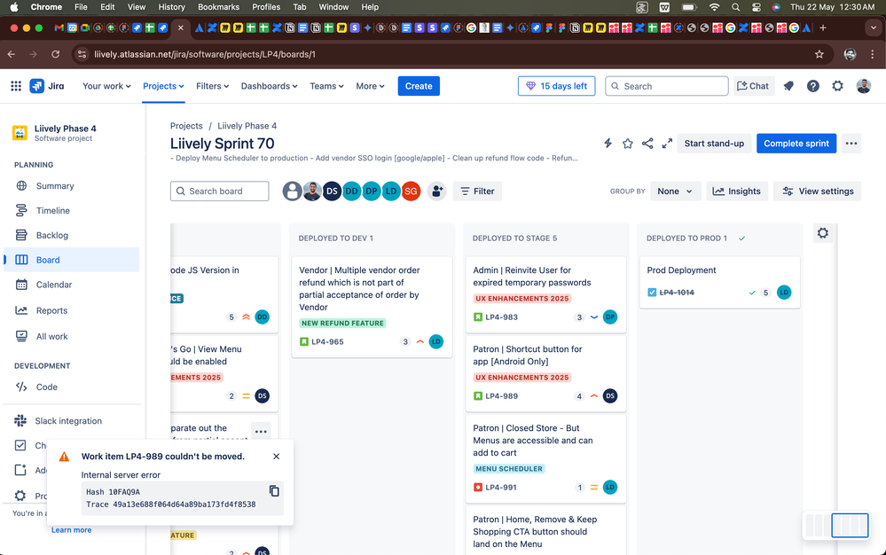
Task: Reload the browser page
Action: pos(55,54)
